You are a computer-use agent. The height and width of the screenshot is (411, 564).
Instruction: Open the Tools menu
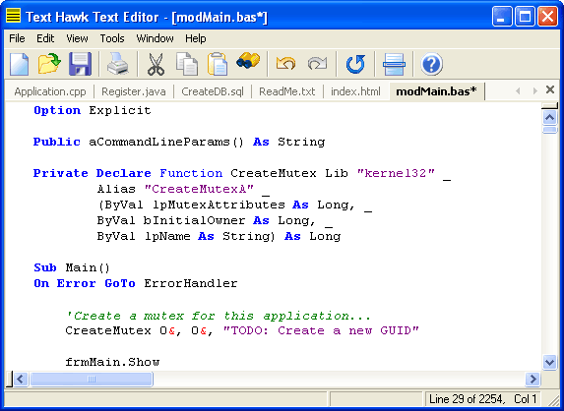112,38
